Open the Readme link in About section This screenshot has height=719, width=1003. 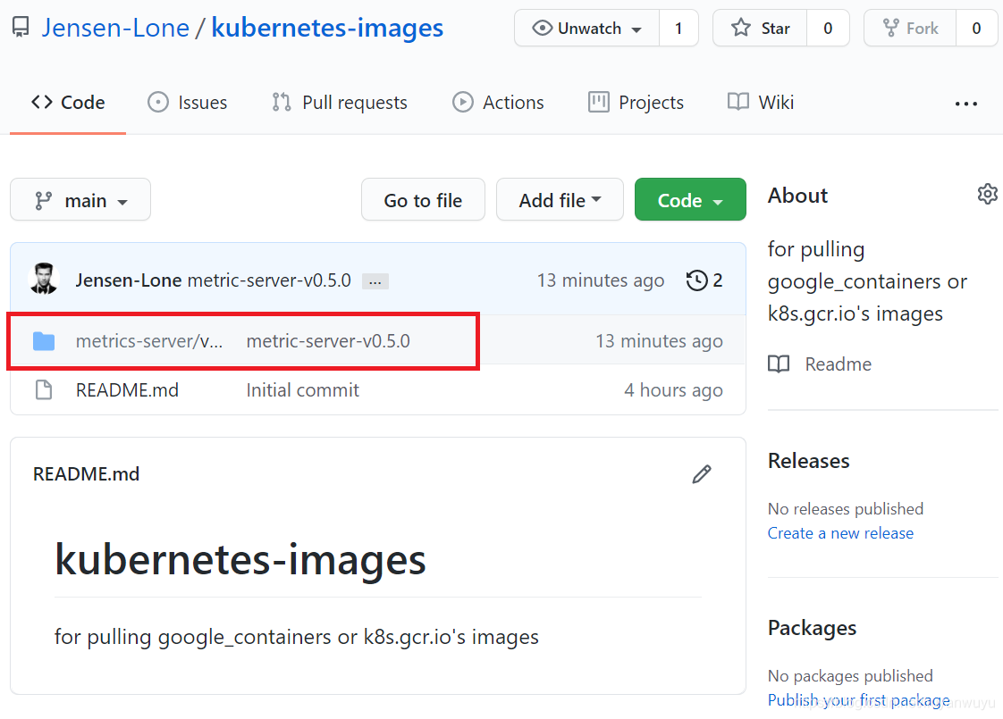pyautogui.click(x=838, y=364)
